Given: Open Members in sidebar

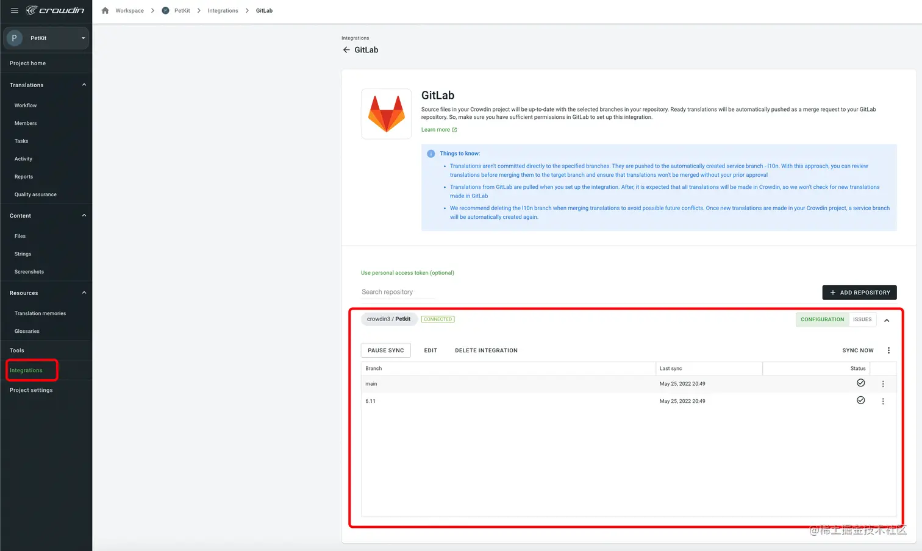Looking at the screenshot, I should pyautogui.click(x=26, y=123).
